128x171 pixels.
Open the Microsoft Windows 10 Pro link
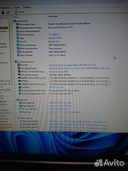[x=60, y=27]
